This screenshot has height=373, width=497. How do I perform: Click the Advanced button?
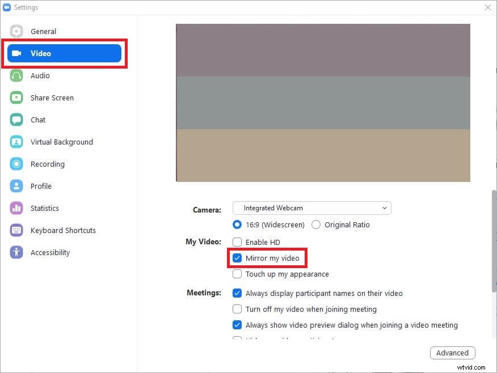click(452, 353)
